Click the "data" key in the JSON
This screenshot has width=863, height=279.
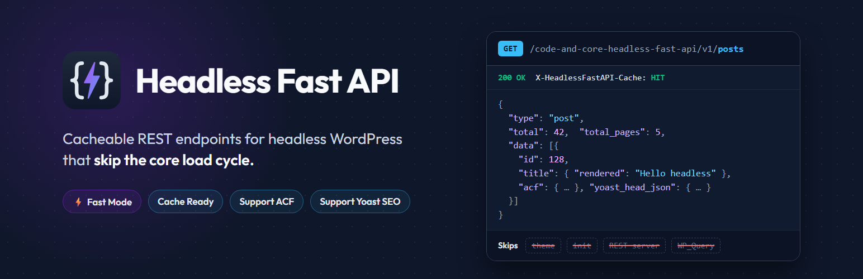523,146
